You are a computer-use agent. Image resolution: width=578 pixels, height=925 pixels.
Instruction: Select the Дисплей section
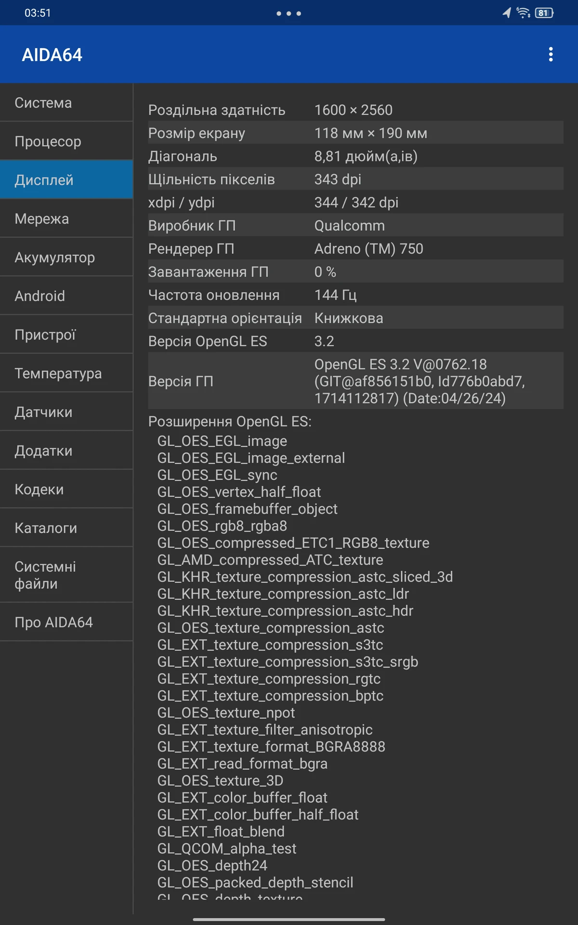(x=66, y=180)
